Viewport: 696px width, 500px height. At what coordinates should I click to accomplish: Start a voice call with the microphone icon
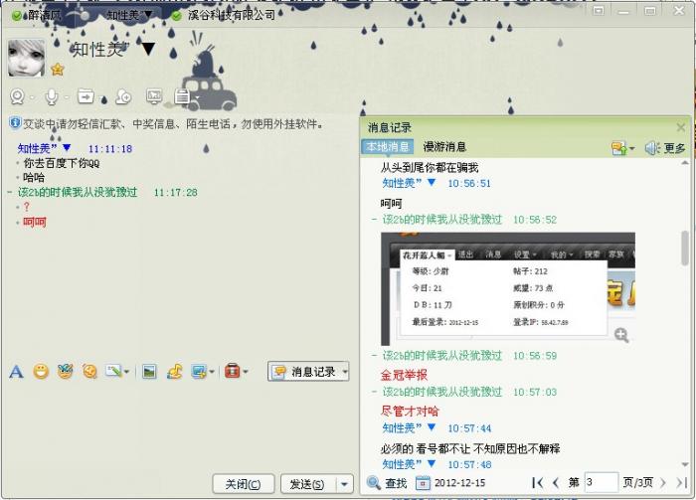click(x=52, y=96)
